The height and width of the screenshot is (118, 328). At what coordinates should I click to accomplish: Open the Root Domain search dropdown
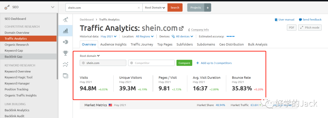coord(155,8)
